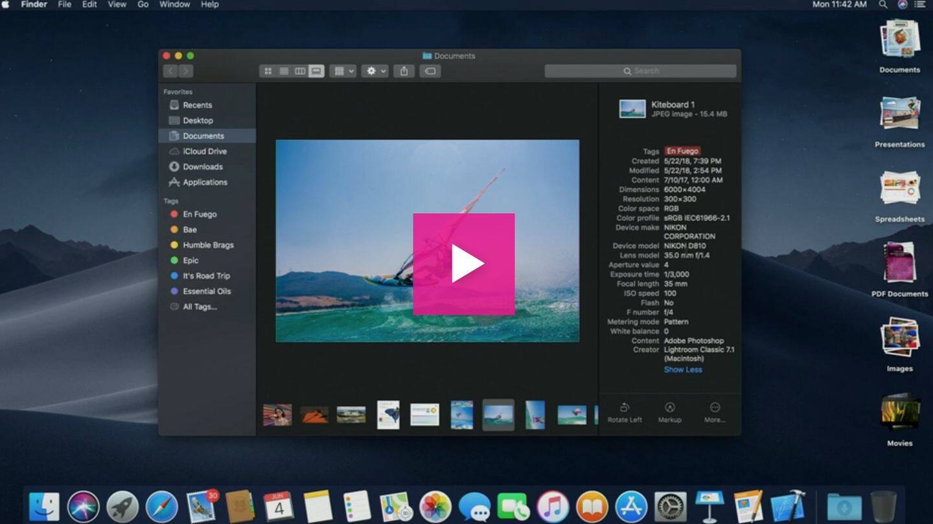Select the gallery view button
This screenshot has width=933, height=524.
(316, 71)
